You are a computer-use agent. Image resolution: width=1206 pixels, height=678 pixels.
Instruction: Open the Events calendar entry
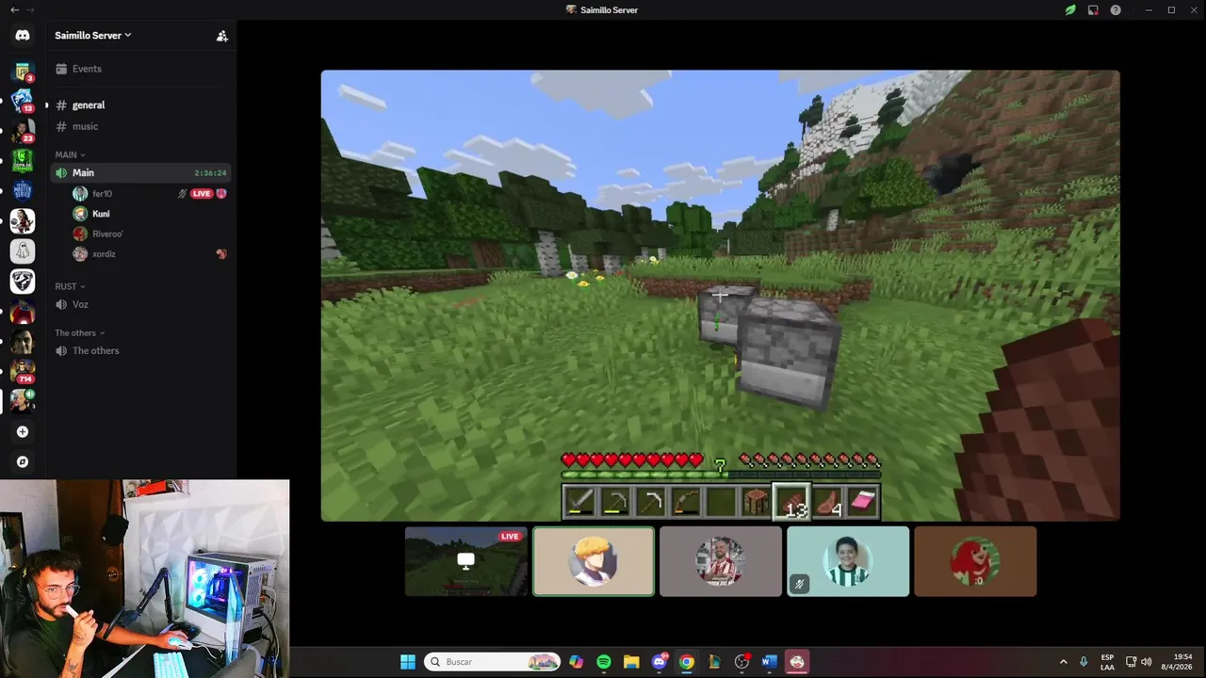[x=141, y=69]
